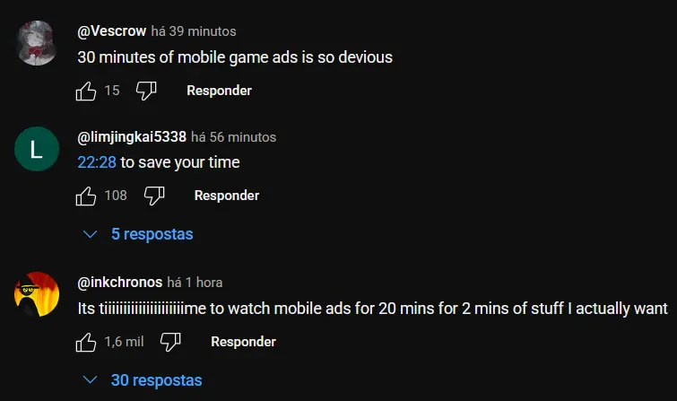Reply to @inkchronos's comment with Responder

pos(243,342)
